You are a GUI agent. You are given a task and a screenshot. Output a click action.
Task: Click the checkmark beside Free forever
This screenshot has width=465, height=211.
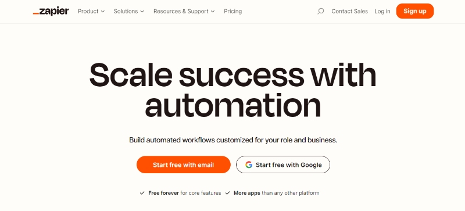[142, 193]
